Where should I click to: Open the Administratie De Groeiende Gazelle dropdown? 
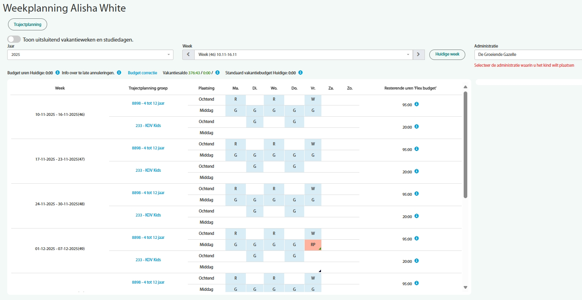528,55
